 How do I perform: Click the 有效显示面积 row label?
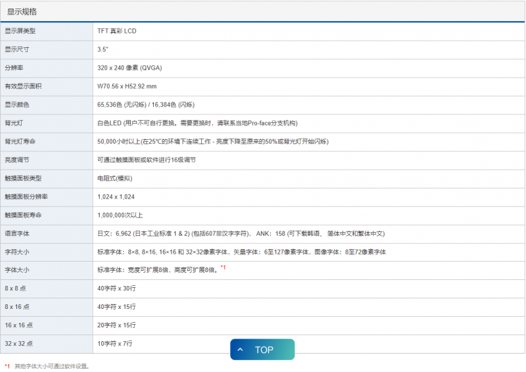(23, 86)
